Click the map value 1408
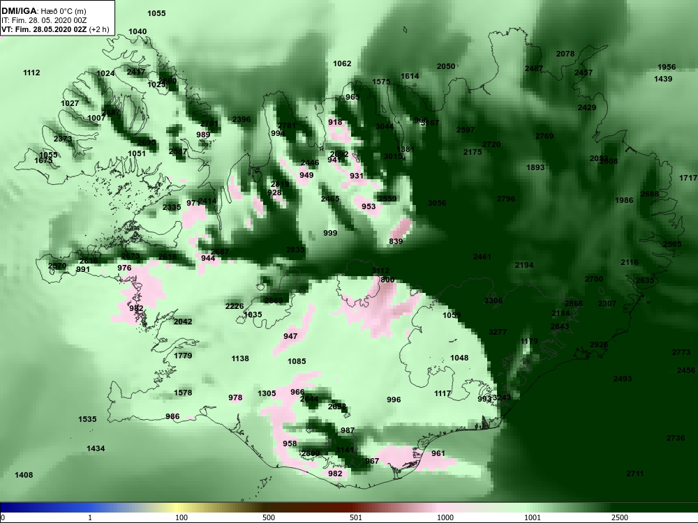 pyautogui.click(x=24, y=475)
